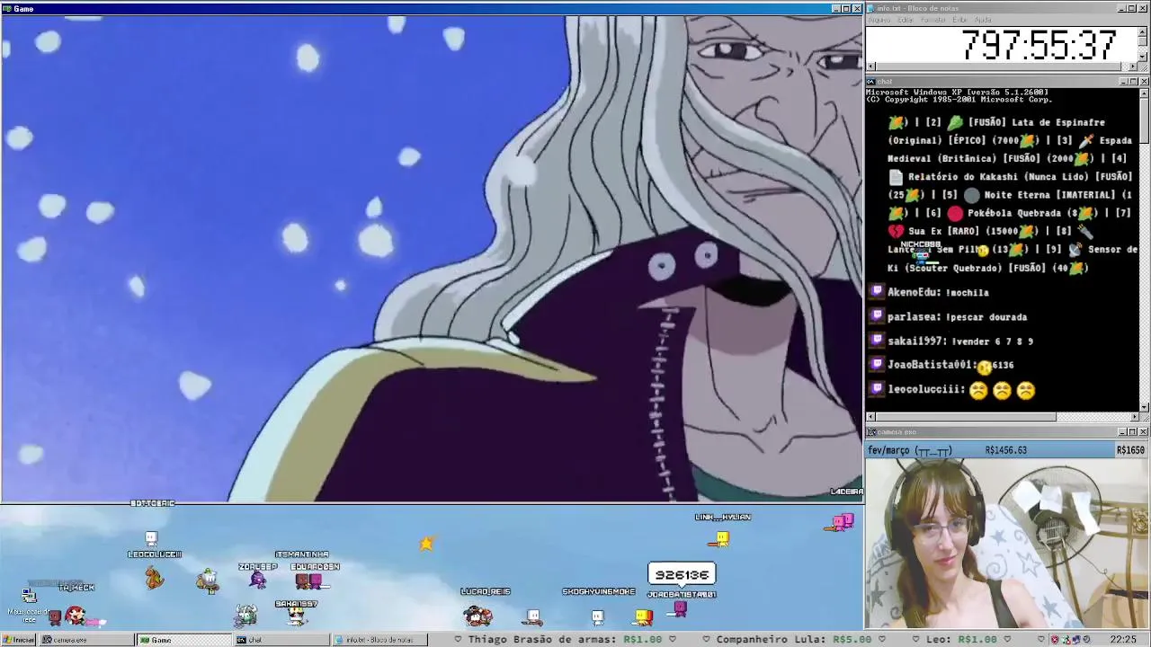Open Arquivo menu in Bloco de notas
Image resolution: width=1151 pixels, height=647 pixels.
click(x=879, y=20)
